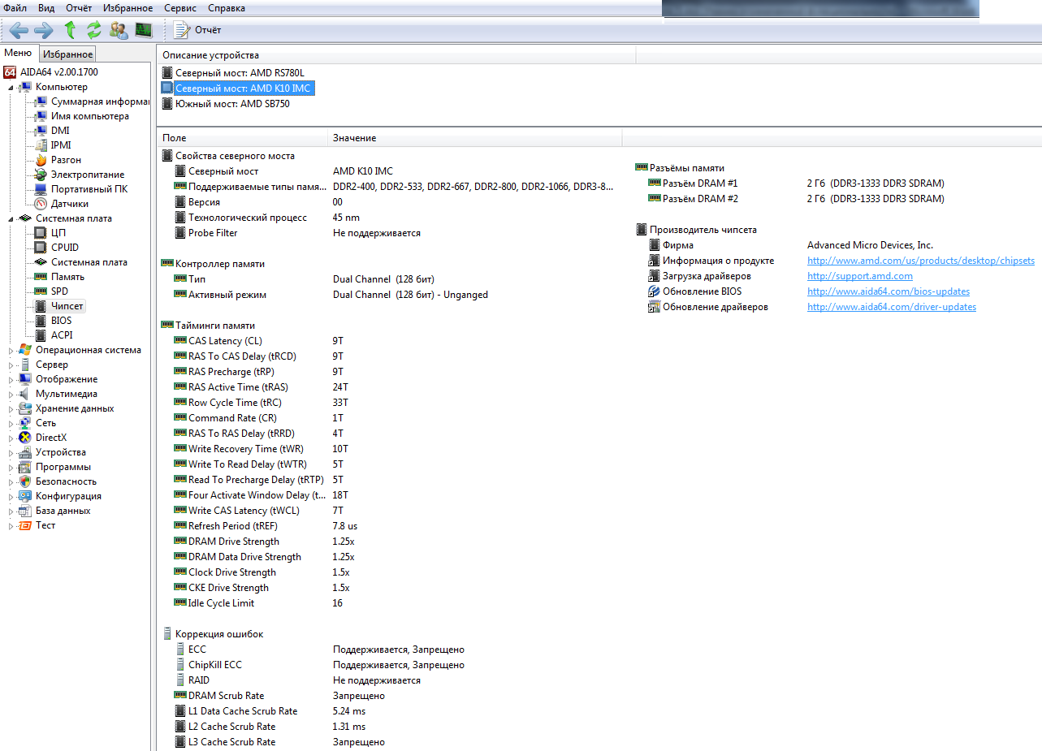Viewport: 1042px width, 751px height.
Task: Open the Вид menu
Action: click(x=46, y=8)
